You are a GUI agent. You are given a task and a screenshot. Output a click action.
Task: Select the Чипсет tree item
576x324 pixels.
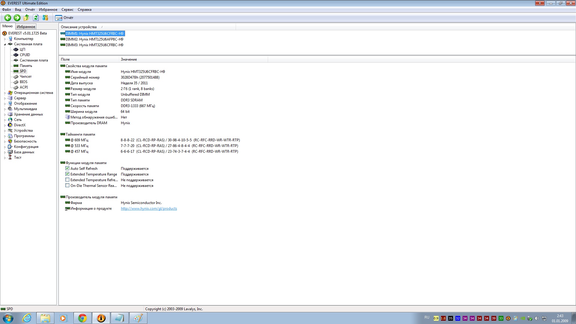point(25,76)
